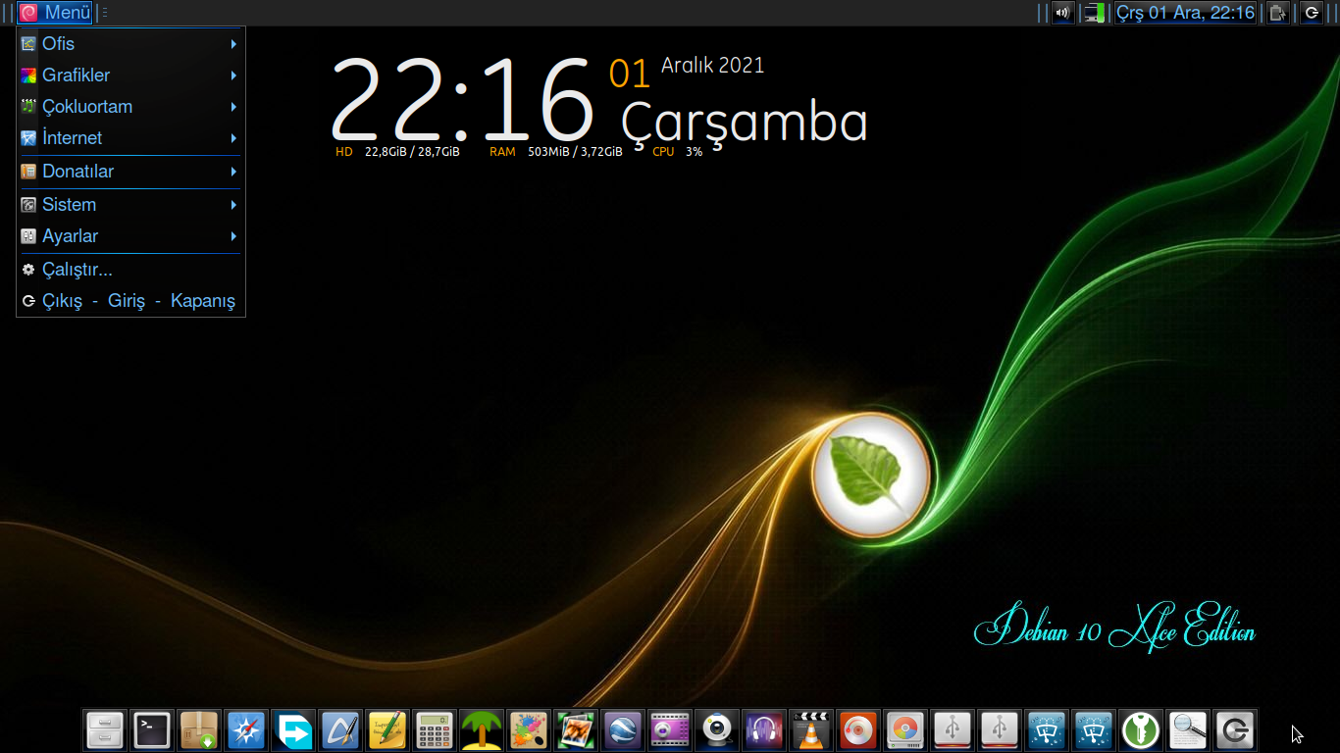Expand the Çokluortam submenu
Viewport: 1340px width, 753px height.
pyautogui.click(x=130, y=107)
